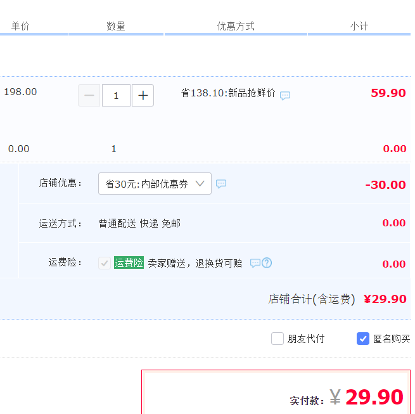Click the speech bubble icon beside 新品抢鲜价

tap(285, 96)
